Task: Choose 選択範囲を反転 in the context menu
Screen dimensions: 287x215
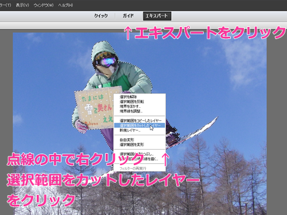Action: coord(139,101)
